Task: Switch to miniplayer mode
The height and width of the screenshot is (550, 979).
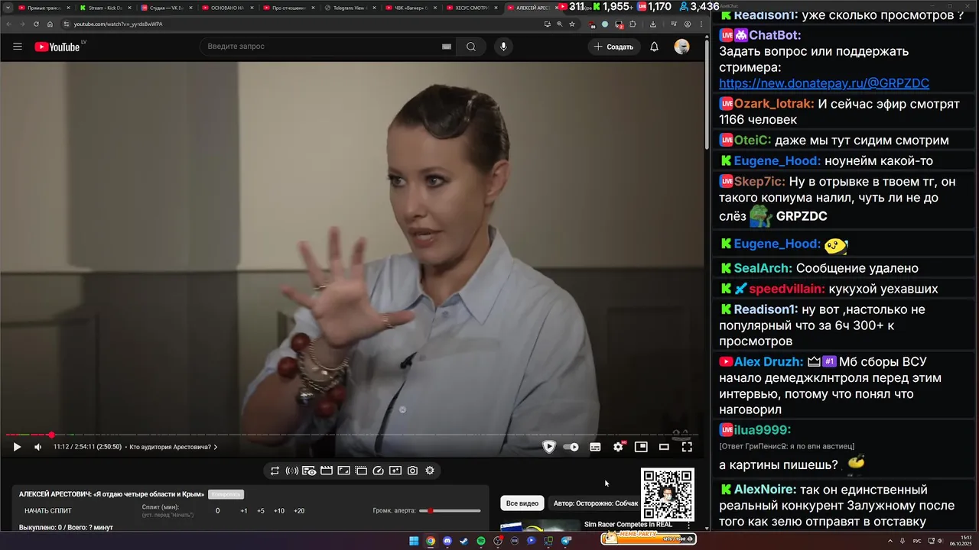Action: (x=641, y=447)
